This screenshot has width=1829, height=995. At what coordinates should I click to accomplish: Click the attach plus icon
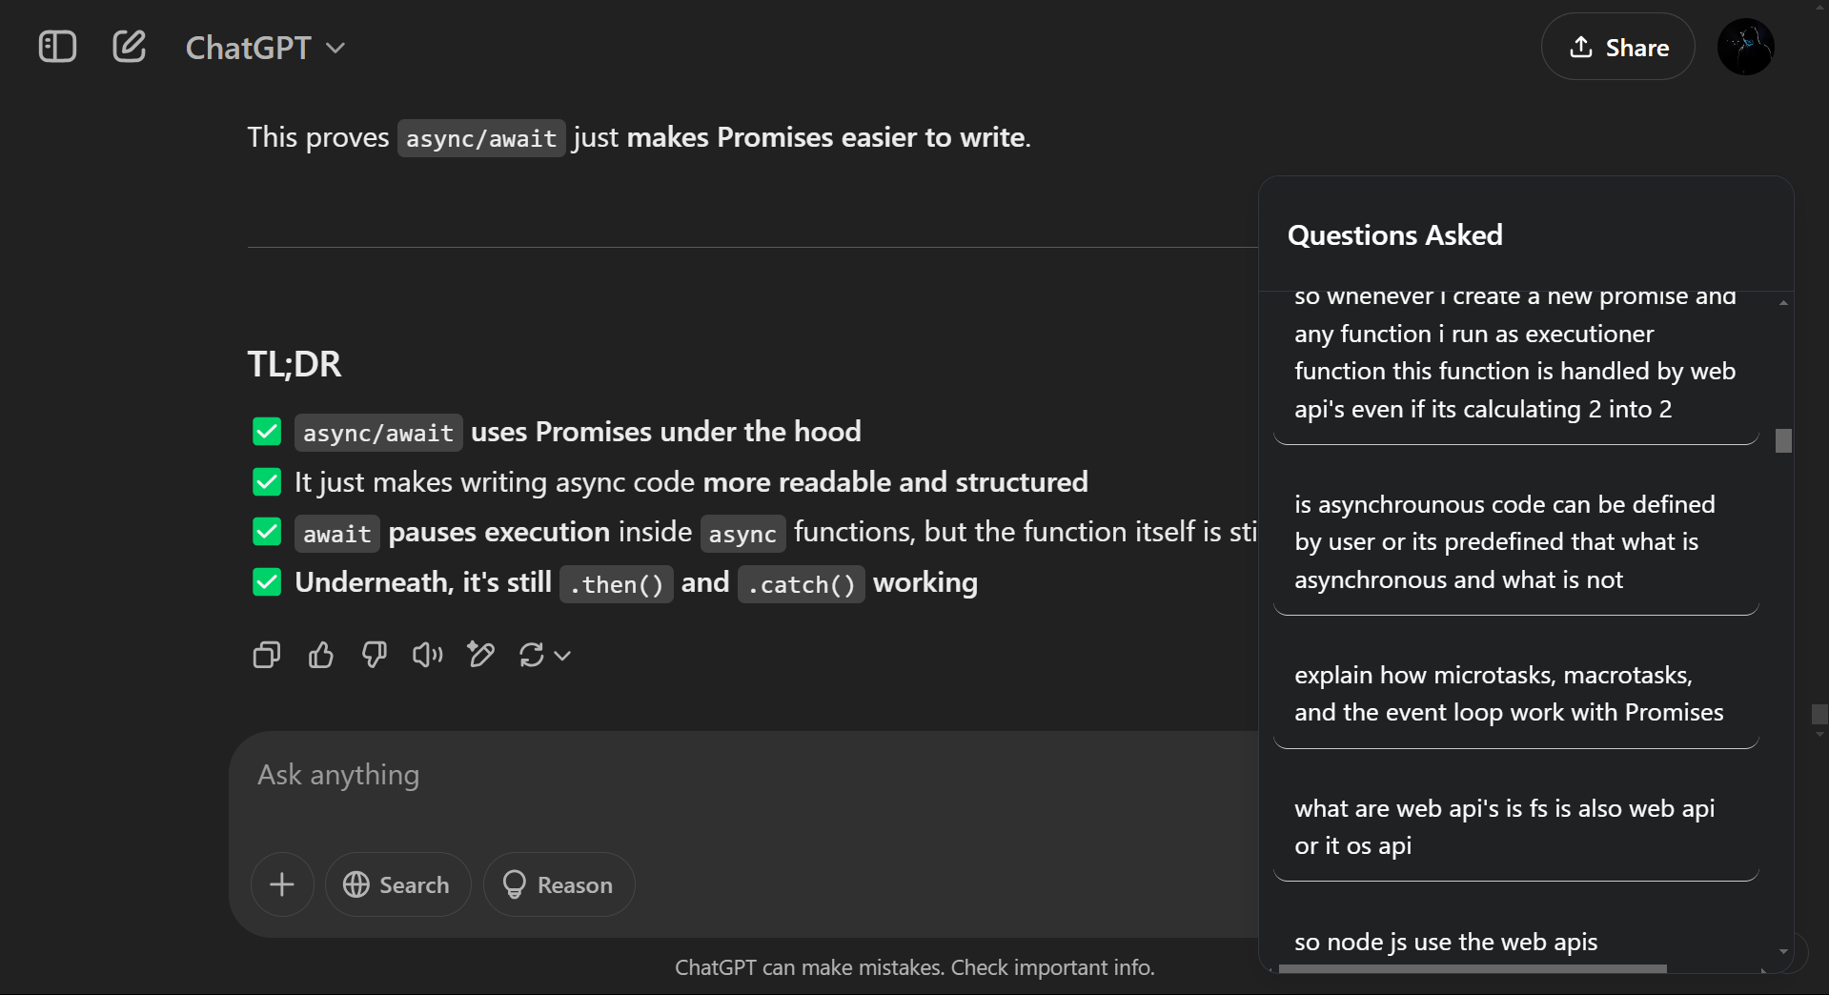282,884
